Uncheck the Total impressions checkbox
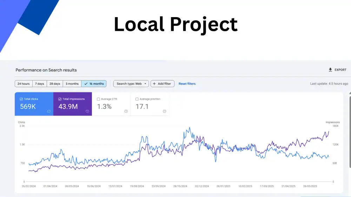 tap(60, 99)
